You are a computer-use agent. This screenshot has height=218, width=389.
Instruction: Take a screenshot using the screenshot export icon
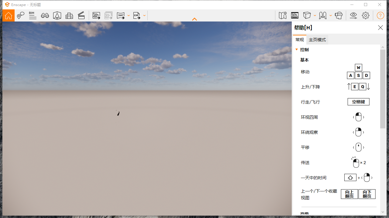[96, 15]
